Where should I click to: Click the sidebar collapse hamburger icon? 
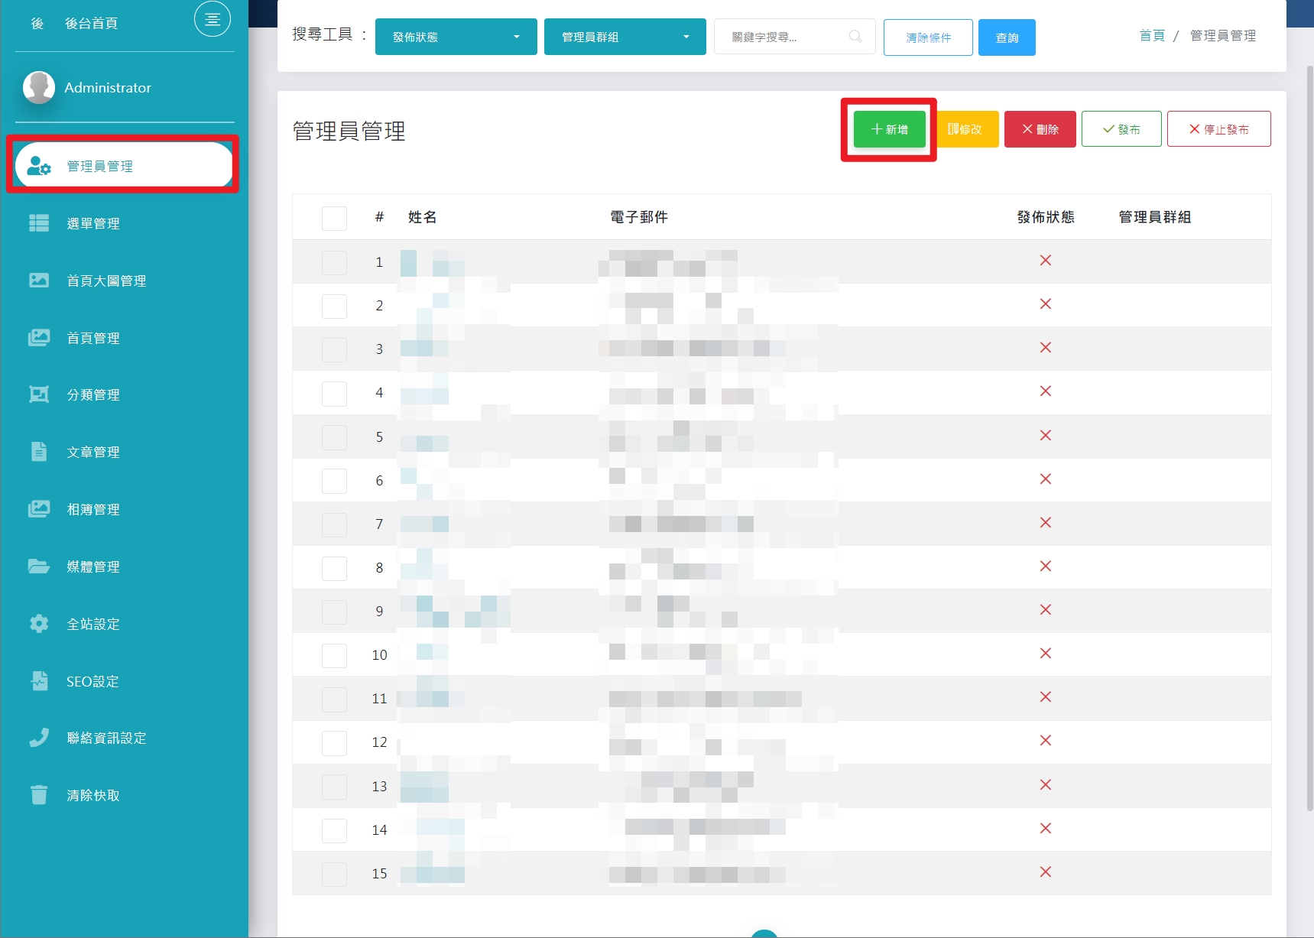pyautogui.click(x=212, y=20)
